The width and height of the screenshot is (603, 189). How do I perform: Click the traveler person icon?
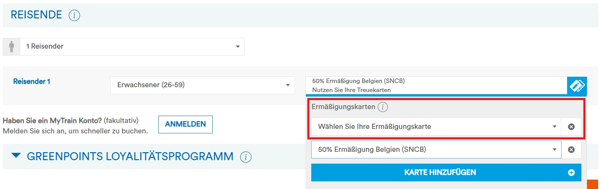[x=11, y=47]
